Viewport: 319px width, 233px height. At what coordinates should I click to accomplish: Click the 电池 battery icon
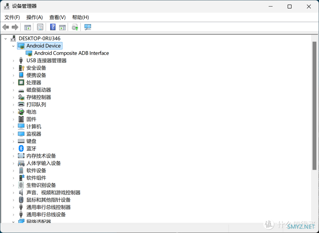point(21,112)
